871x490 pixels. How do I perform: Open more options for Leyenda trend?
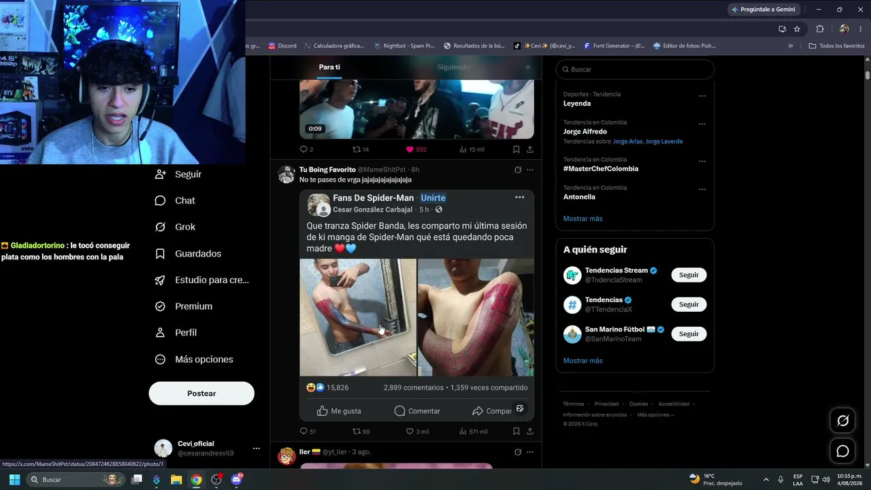click(702, 96)
